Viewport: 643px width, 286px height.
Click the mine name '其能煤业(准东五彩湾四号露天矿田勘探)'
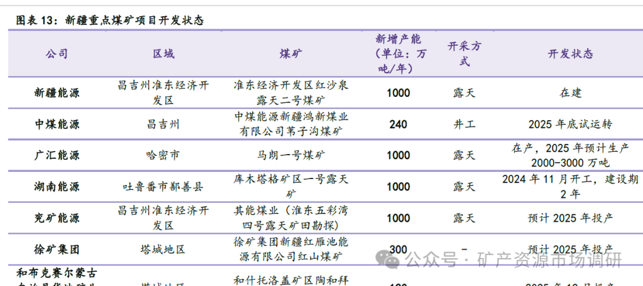pos(291,218)
